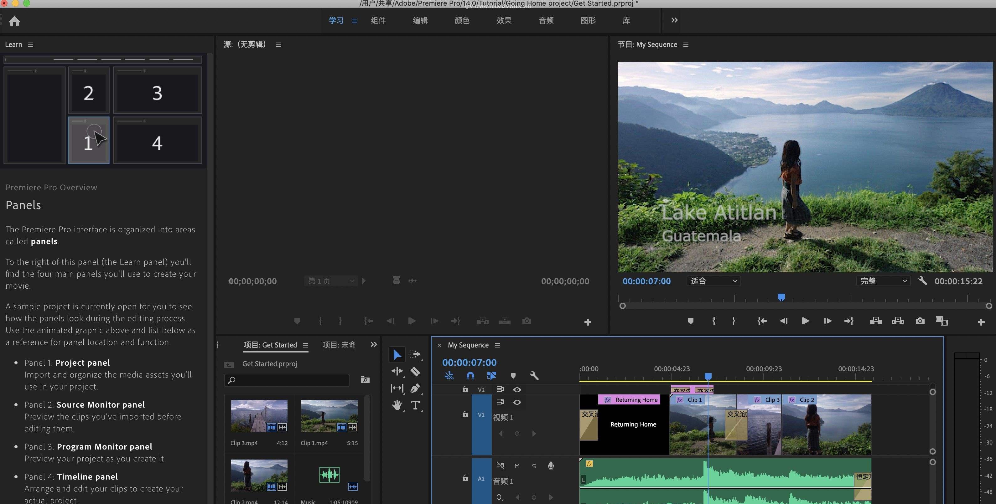Toggle V2 track output eye
This screenshot has width=996, height=504.
click(517, 390)
